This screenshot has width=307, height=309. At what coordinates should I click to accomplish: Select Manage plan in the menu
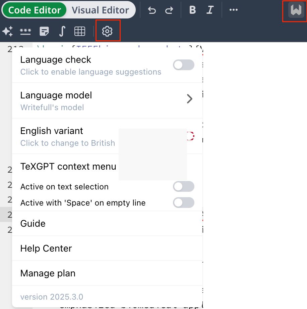click(48, 273)
